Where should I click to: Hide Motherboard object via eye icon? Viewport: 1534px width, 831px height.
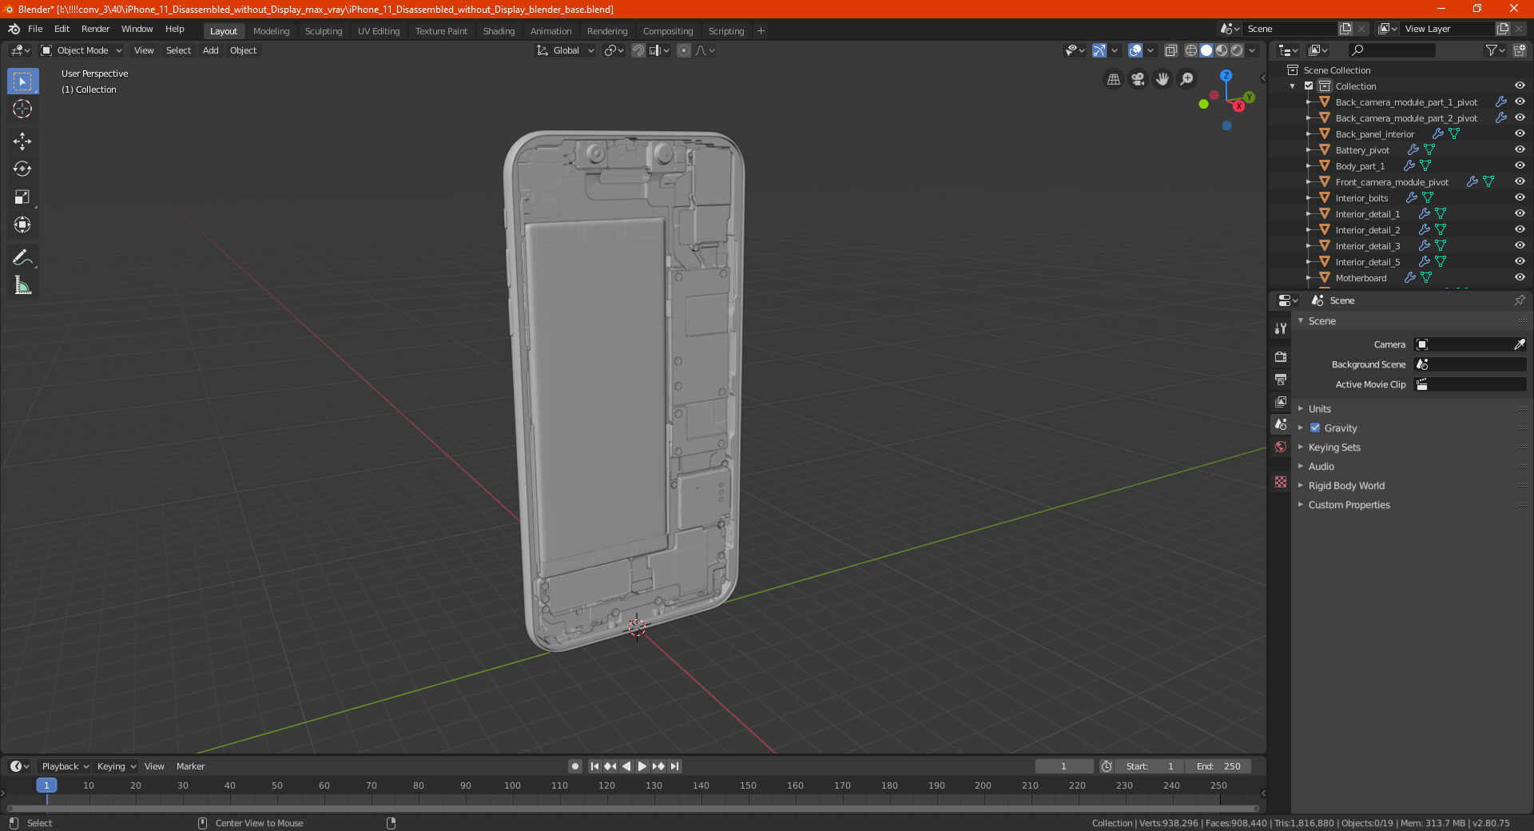tap(1520, 278)
